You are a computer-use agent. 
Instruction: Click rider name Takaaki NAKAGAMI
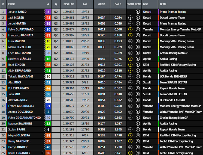pyautogui.click(x=21, y=76)
